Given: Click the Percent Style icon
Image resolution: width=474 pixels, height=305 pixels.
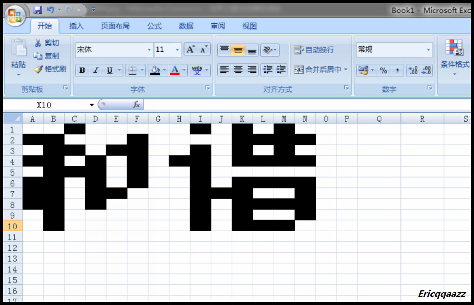Looking at the screenshot, I should coord(384,70).
